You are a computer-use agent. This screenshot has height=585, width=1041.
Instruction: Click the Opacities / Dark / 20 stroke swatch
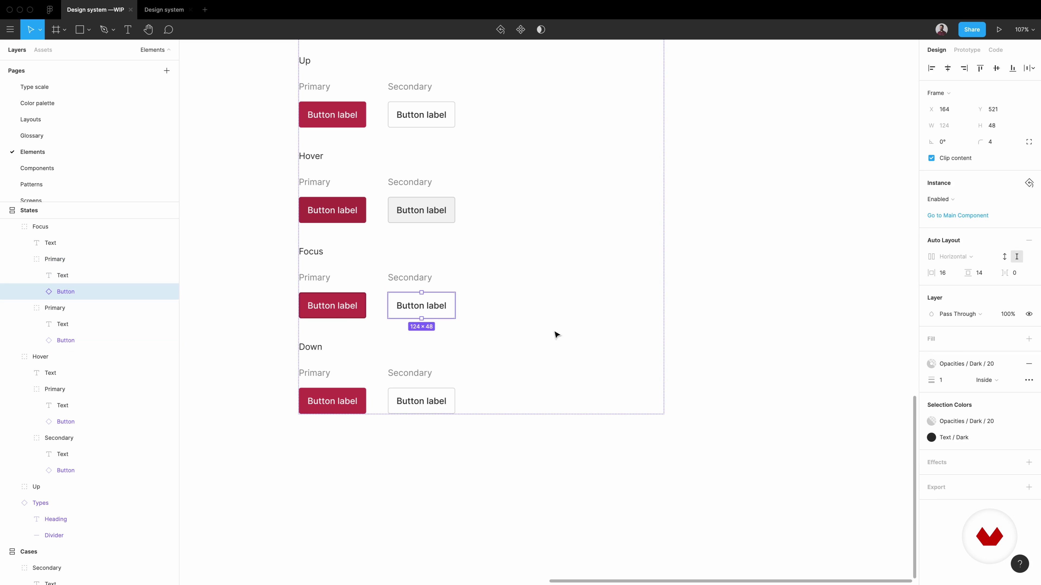click(931, 363)
